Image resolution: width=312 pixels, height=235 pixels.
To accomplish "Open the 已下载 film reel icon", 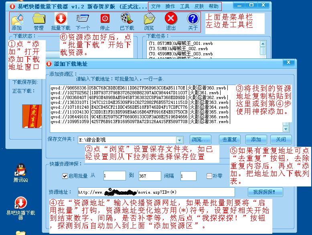I will click(127, 22).
